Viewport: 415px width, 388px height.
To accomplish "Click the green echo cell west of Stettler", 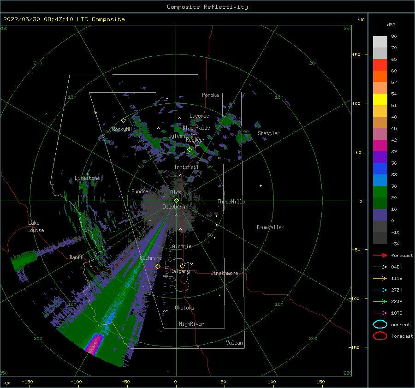I will coord(243,138).
